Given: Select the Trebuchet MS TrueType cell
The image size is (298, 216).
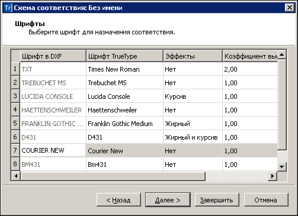Looking at the screenshot, I should click(124, 83).
